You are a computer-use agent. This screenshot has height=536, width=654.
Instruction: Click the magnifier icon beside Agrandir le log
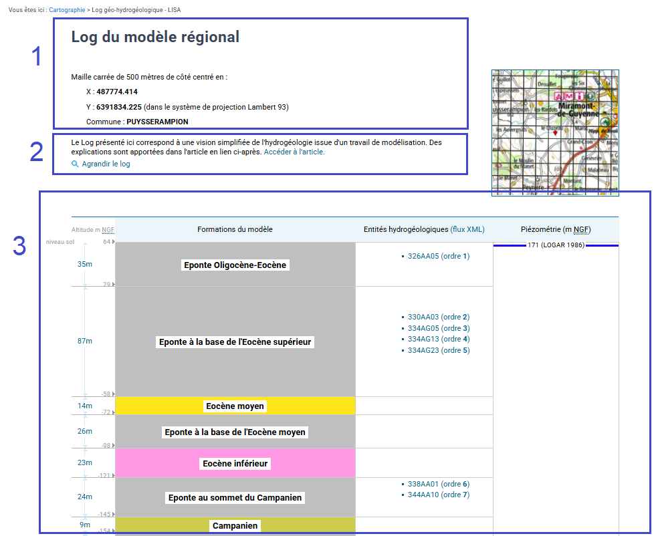pyautogui.click(x=75, y=164)
